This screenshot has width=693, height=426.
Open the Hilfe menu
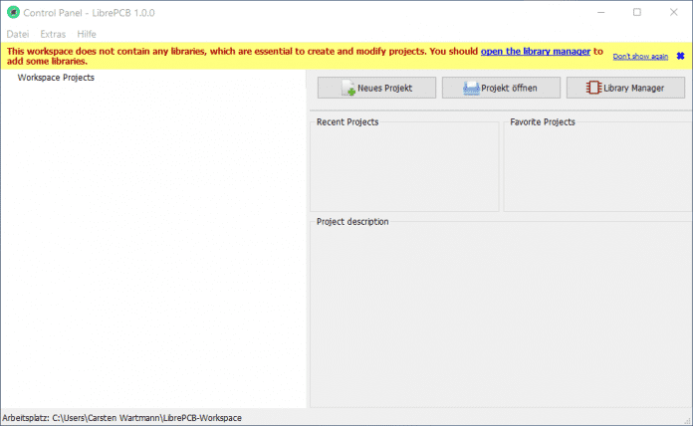[87, 34]
